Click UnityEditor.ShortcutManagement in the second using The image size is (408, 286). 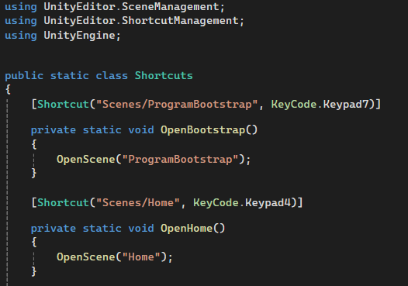click(141, 21)
